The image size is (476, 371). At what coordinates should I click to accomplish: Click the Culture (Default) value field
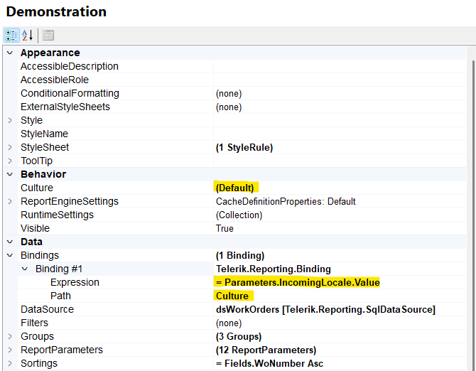pyautogui.click(x=235, y=188)
